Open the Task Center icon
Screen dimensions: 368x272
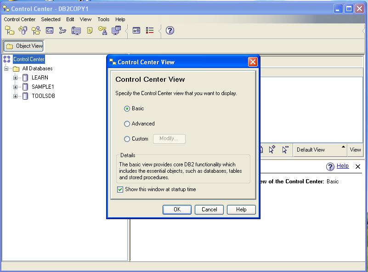(x=62, y=30)
